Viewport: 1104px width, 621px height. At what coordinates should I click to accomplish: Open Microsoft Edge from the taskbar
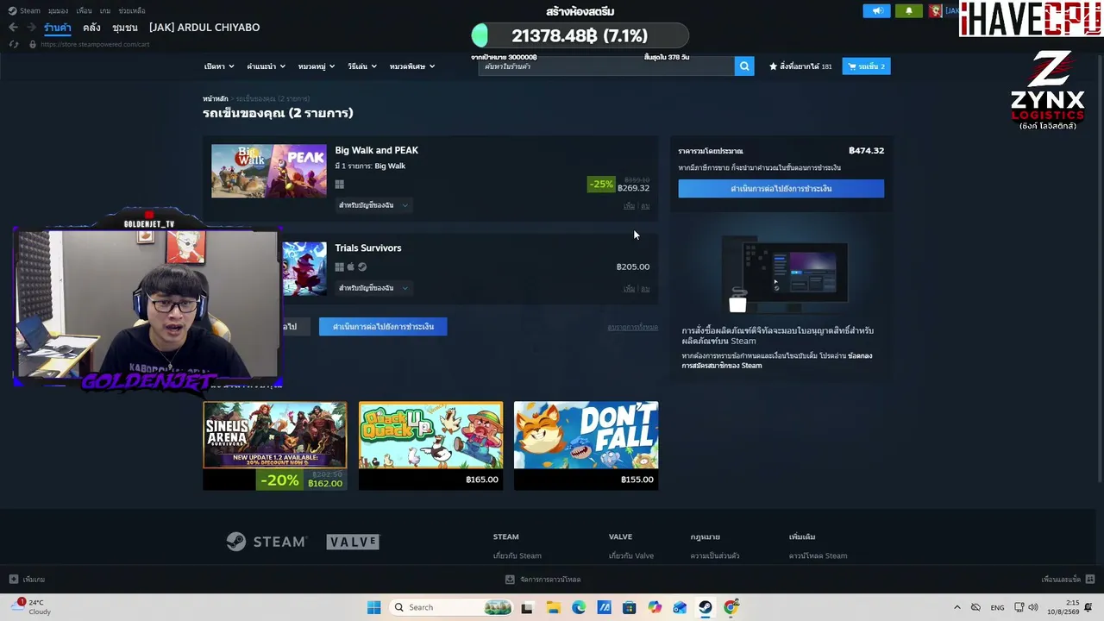579,607
